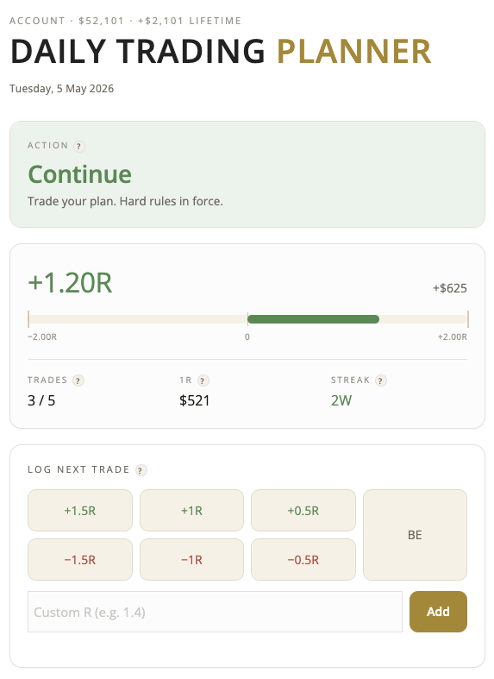Log a −1.5R losing trade
Screen dimensions: 494x679
pos(80,559)
